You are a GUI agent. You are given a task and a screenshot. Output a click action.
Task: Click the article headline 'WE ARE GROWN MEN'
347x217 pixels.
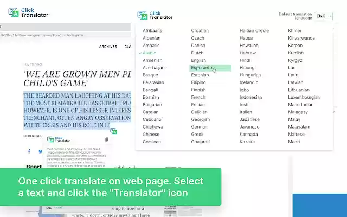(x=77, y=79)
